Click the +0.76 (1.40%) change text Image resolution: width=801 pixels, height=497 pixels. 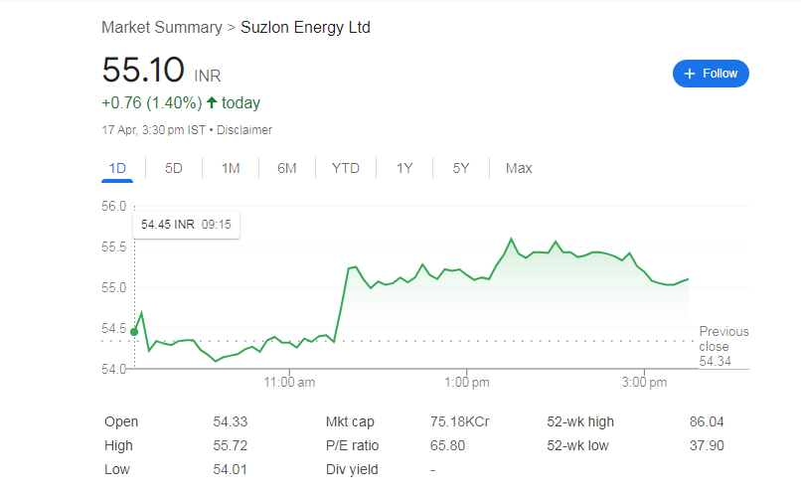tap(152, 102)
